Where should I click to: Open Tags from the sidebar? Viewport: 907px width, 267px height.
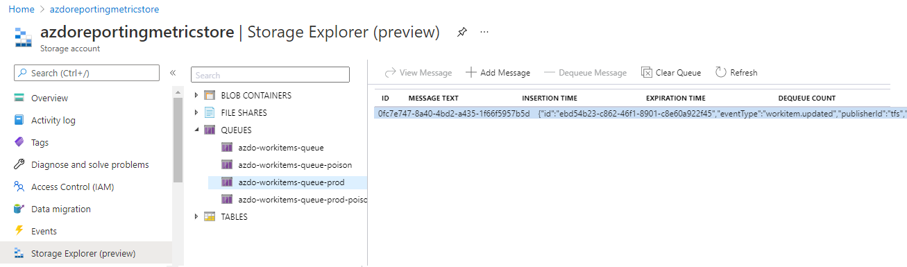[x=40, y=142]
